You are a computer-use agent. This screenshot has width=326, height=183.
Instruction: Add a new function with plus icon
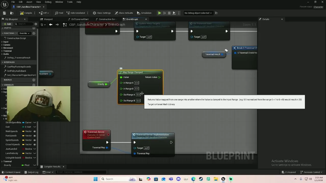(x=34, y=33)
